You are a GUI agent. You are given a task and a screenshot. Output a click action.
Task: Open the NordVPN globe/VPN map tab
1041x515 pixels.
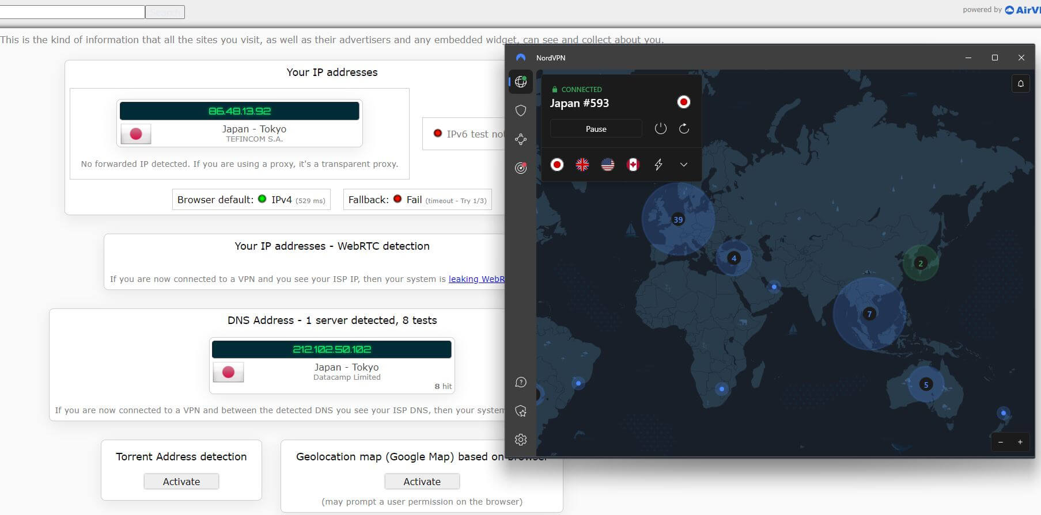521,82
